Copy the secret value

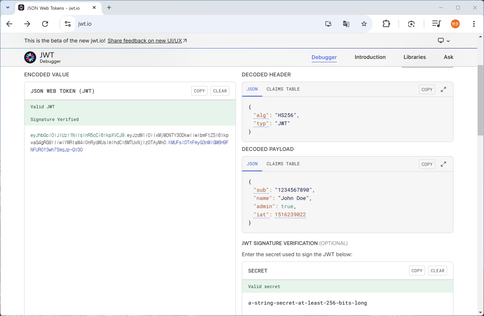pos(417,271)
